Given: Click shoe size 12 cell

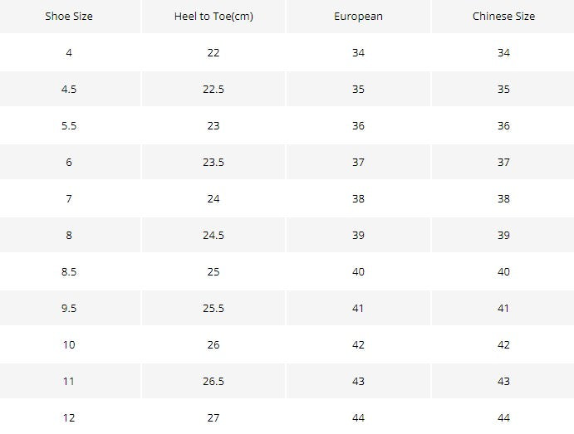Looking at the screenshot, I should pos(69,418).
